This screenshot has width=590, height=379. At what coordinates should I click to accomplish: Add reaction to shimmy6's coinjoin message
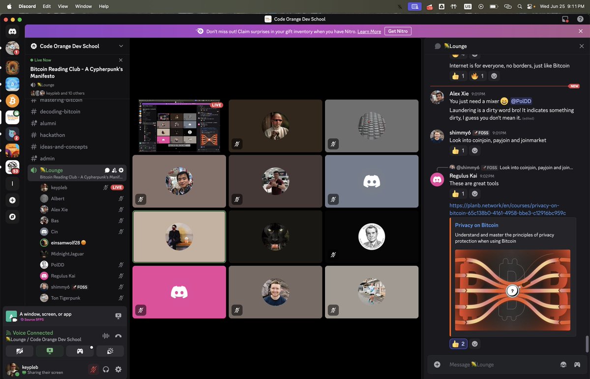[x=475, y=150]
